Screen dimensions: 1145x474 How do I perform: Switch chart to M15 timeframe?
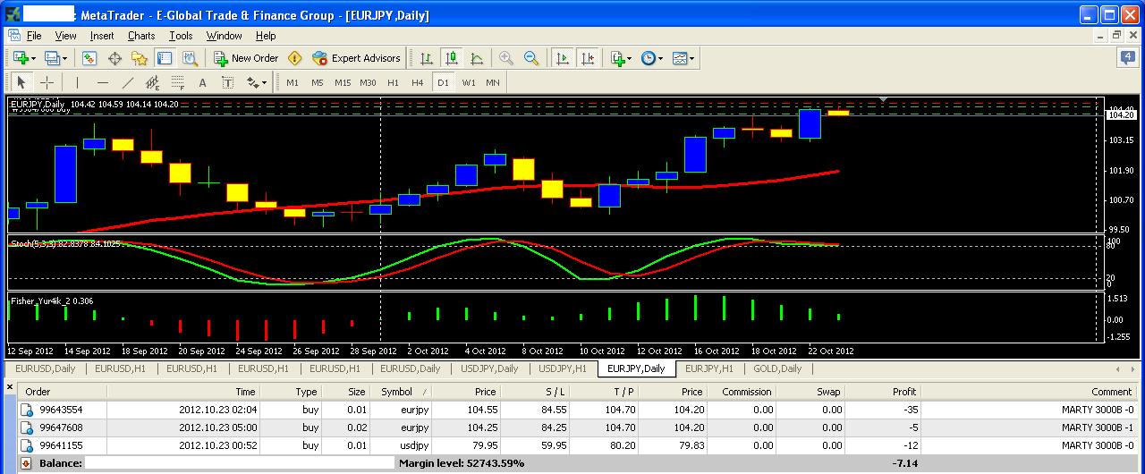(343, 82)
